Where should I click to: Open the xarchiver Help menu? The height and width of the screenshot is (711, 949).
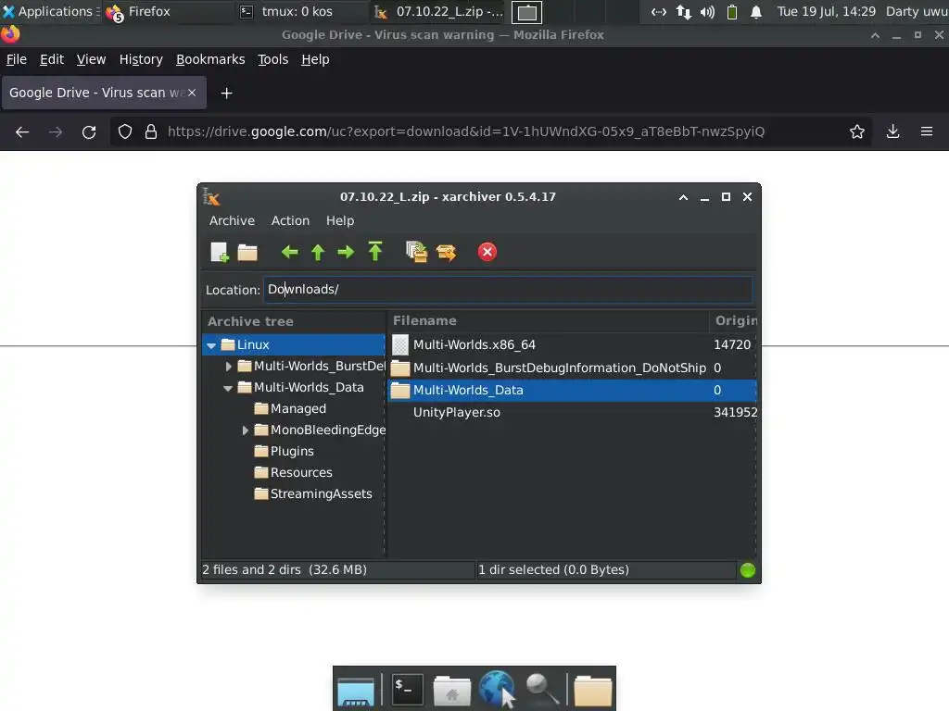pos(339,220)
